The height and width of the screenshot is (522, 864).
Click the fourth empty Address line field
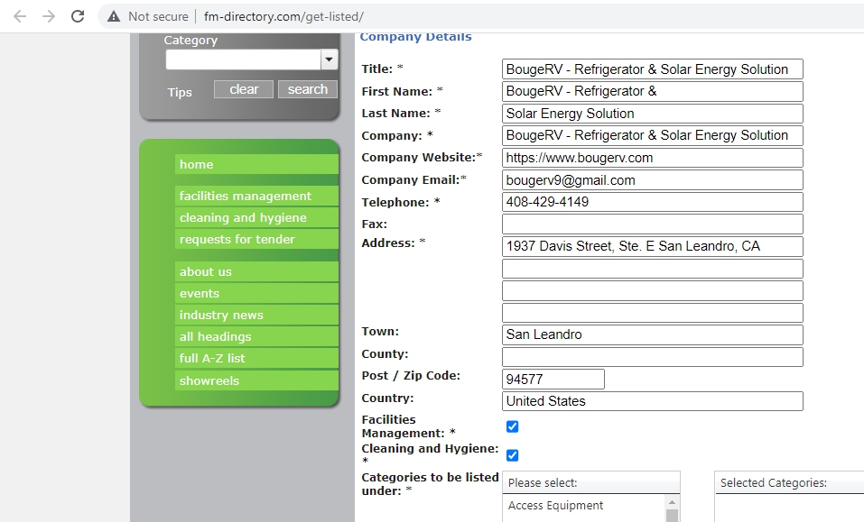pos(653,313)
